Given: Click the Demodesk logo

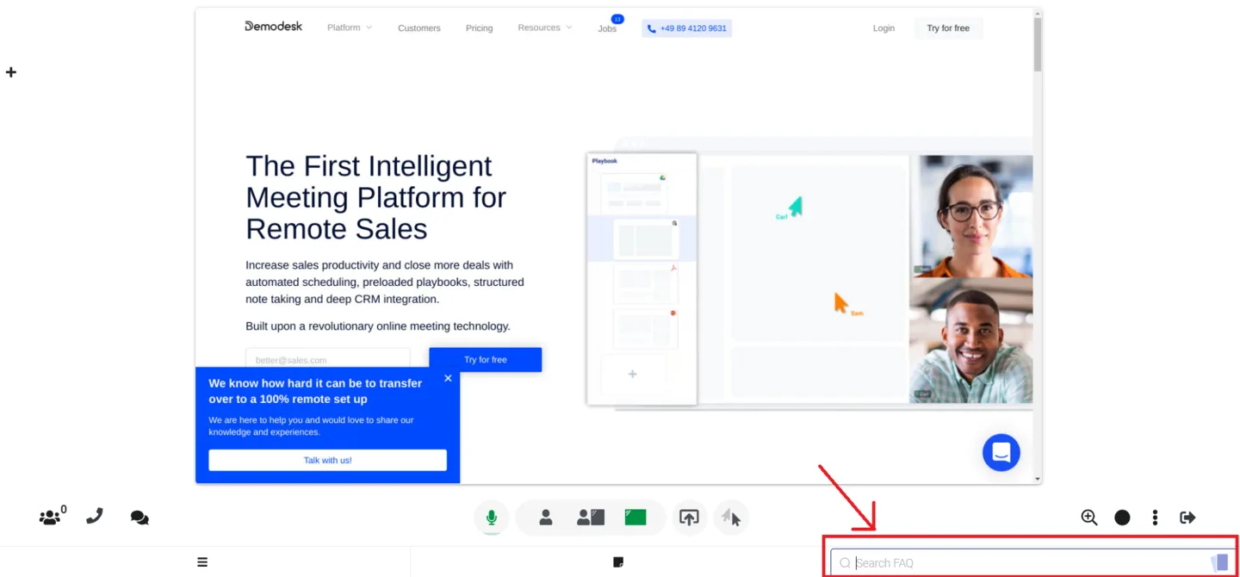Looking at the screenshot, I should (273, 27).
